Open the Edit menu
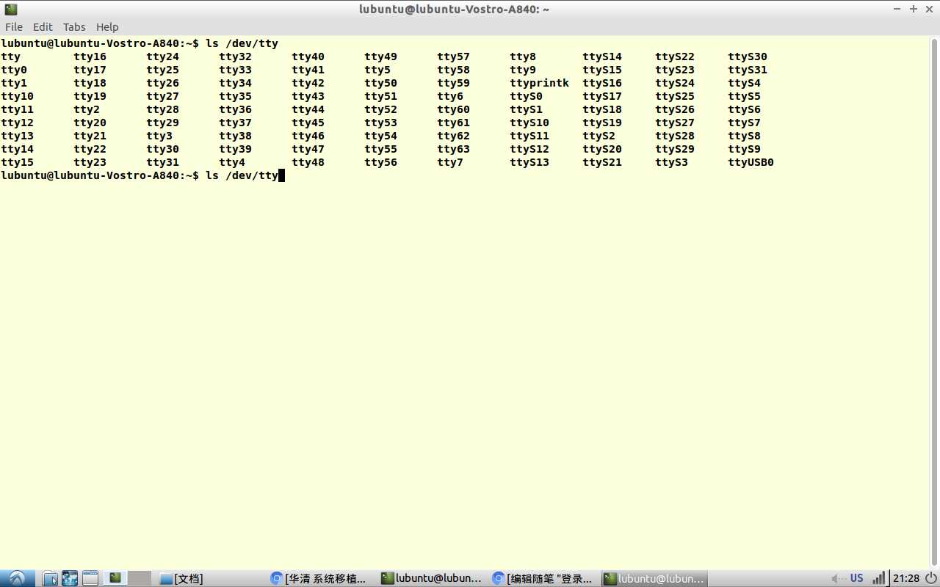The height and width of the screenshot is (587, 940). pyautogui.click(x=43, y=27)
